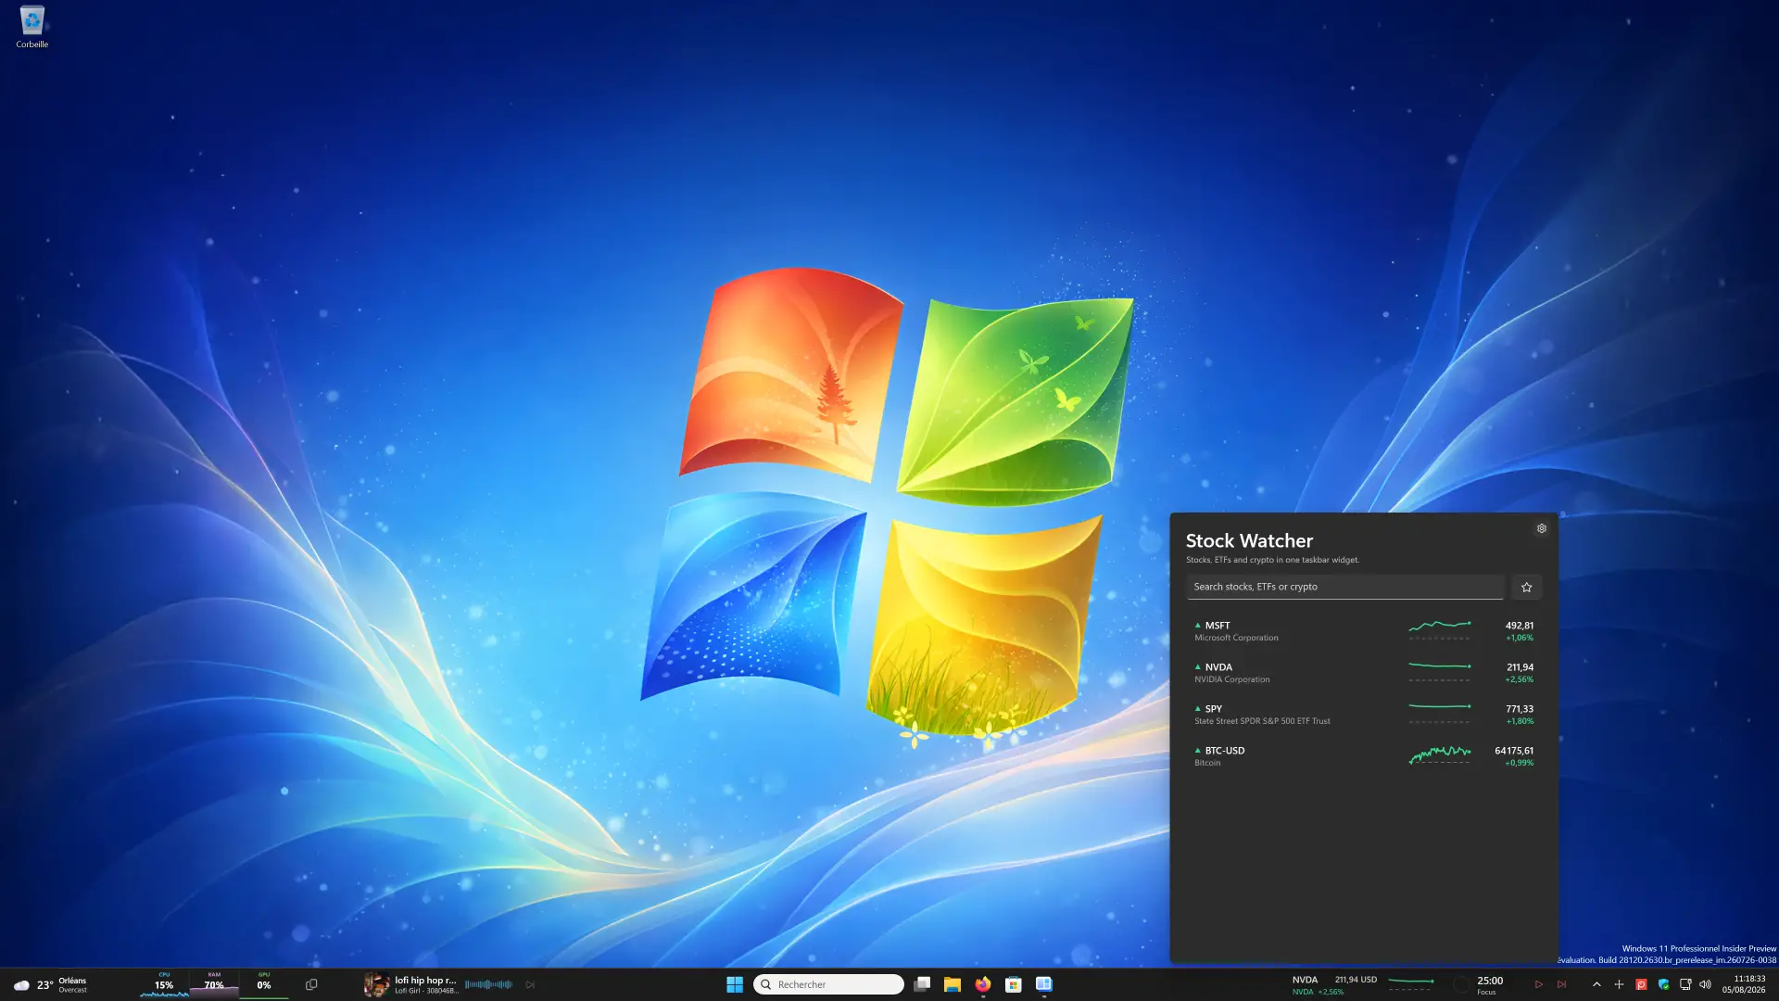The width and height of the screenshot is (1779, 1001).
Task: Skip the focus session with the red skip button
Action: [x=1562, y=984]
